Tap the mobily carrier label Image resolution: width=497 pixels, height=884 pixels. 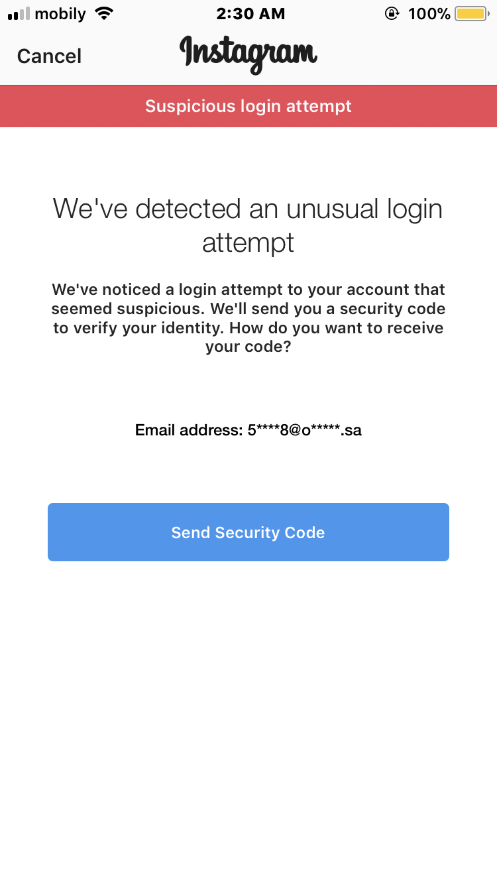60,14
